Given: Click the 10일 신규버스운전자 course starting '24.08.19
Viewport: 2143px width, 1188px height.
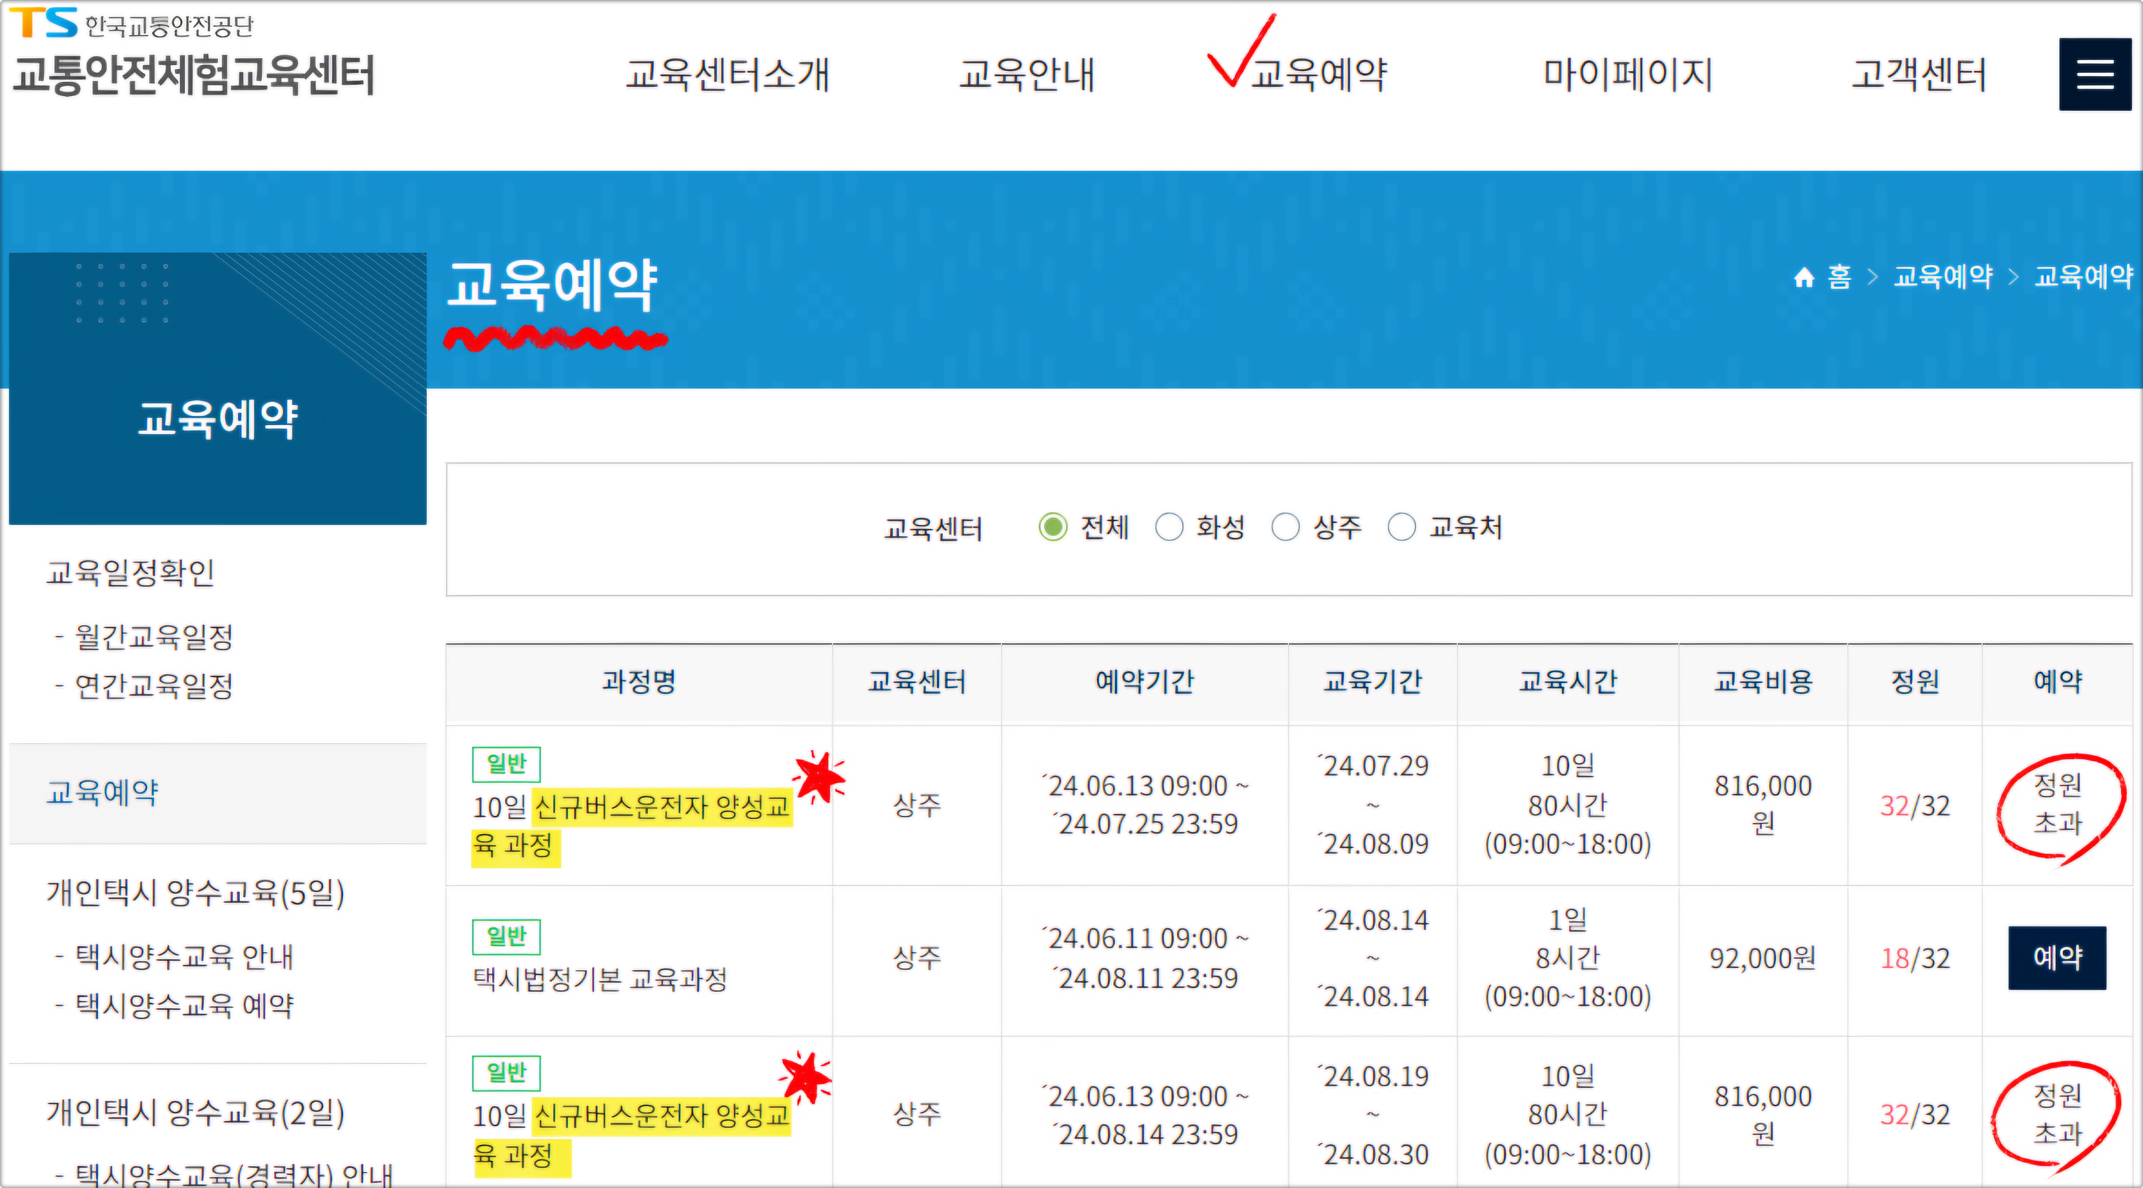Looking at the screenshot, I should pos(632,1136).
